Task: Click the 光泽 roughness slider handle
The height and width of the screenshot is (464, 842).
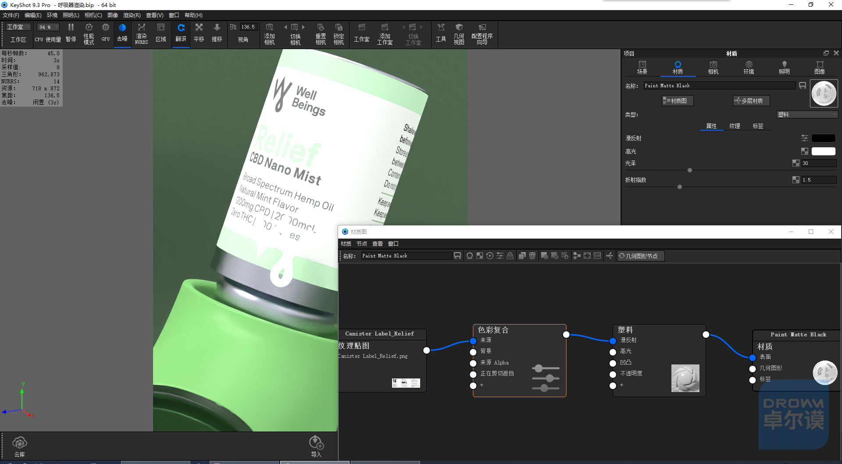Action: [x=690, y=170]
